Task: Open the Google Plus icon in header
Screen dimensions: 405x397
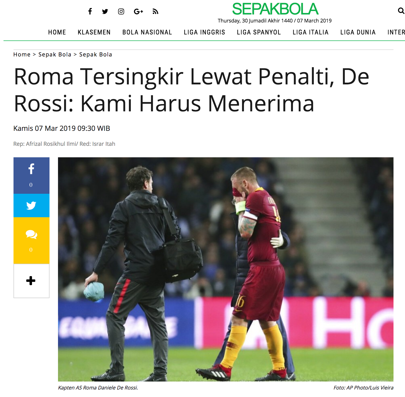Action: 138,11
